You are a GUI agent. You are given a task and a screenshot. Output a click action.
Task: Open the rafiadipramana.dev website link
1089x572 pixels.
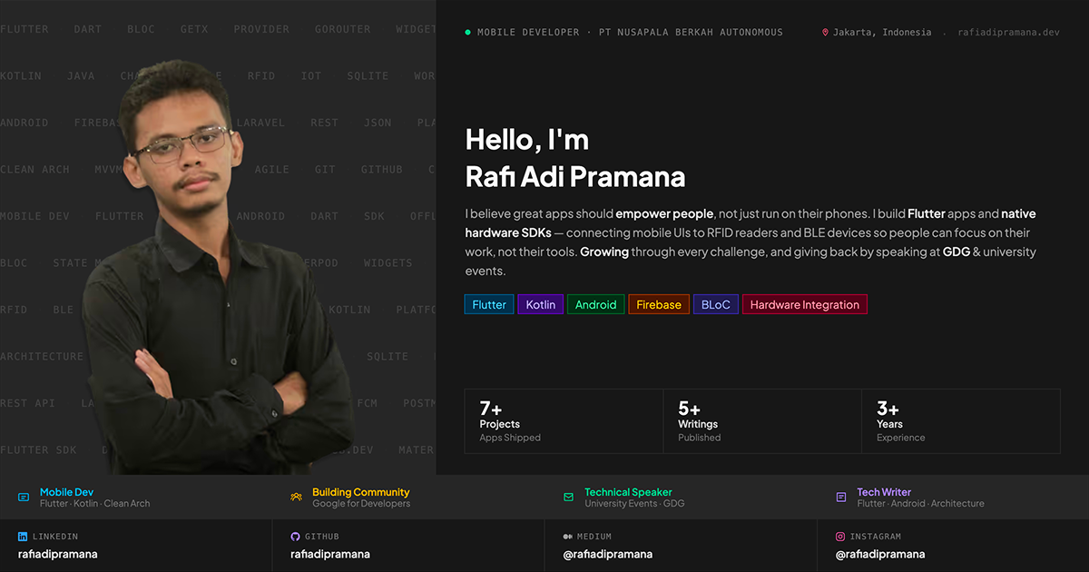(x=1008, y=33)
